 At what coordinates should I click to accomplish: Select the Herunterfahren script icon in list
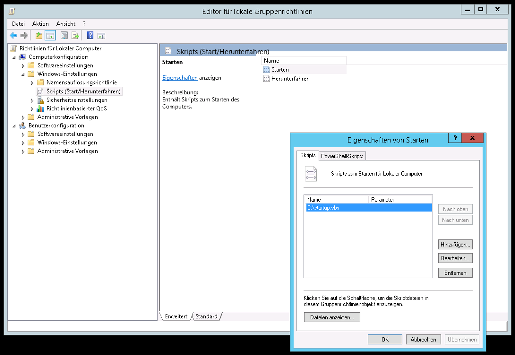(x=267, y=79)
